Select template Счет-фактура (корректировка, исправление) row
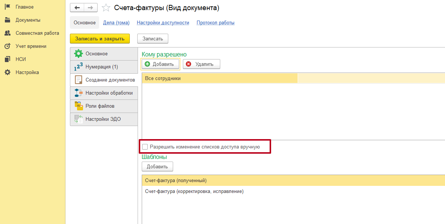This screenshot has width=445, height=224. point(194,191)
